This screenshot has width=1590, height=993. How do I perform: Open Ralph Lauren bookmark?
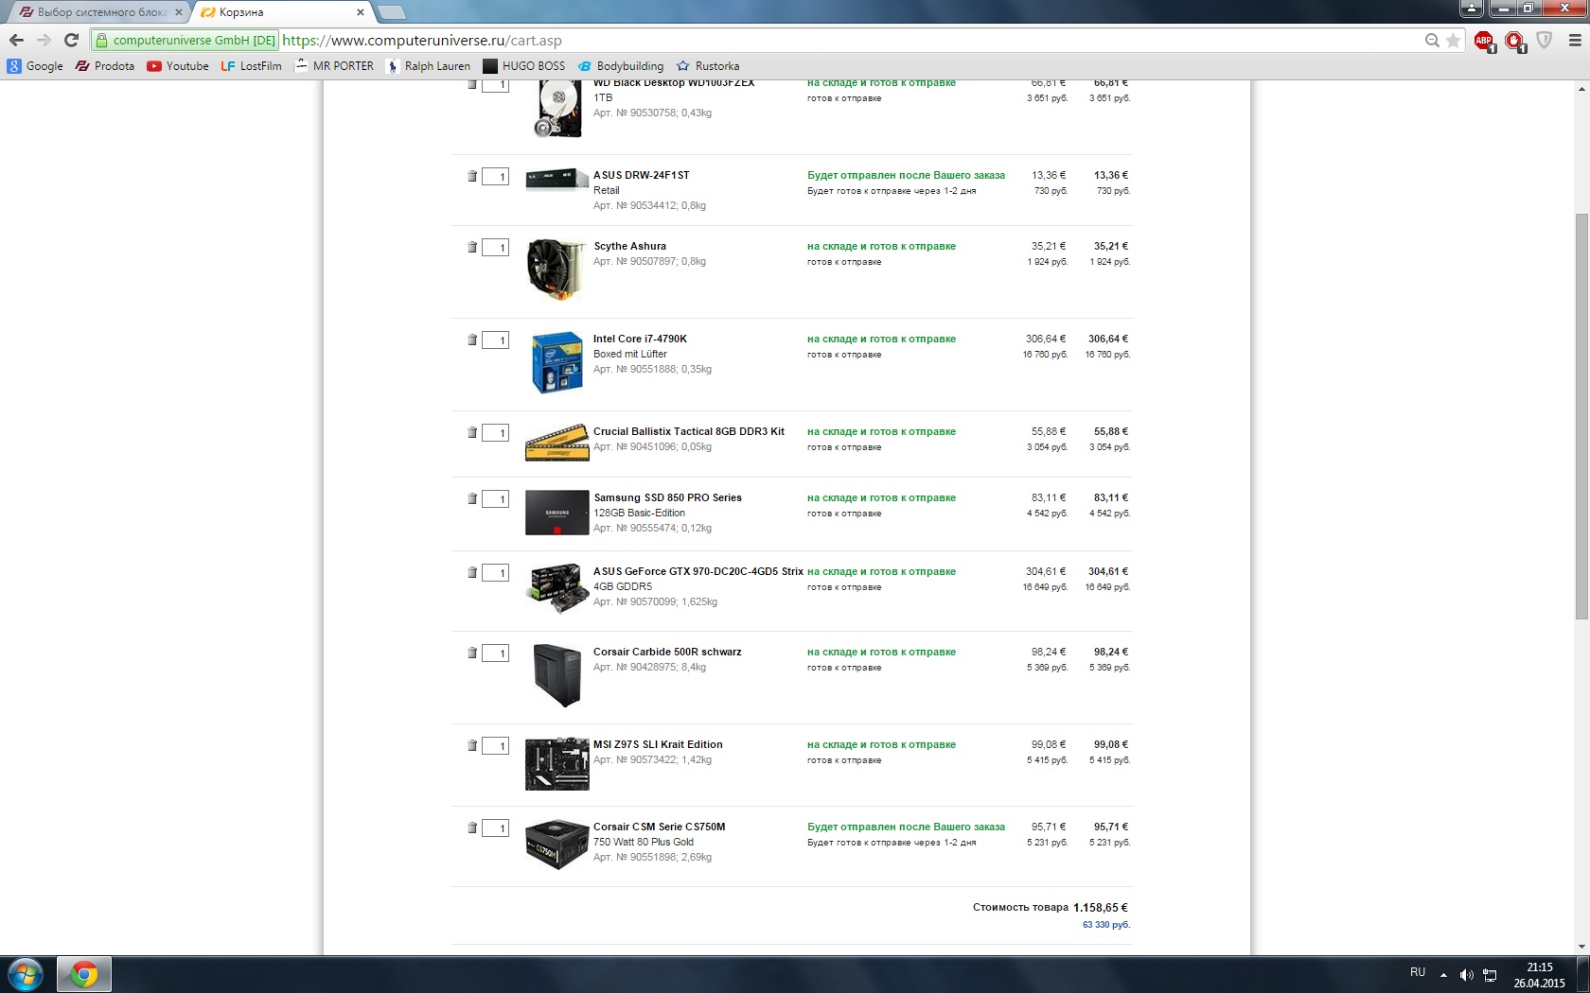(429, 66)
